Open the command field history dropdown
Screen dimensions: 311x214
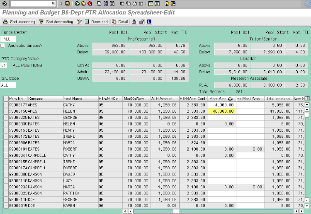(53, 3)
